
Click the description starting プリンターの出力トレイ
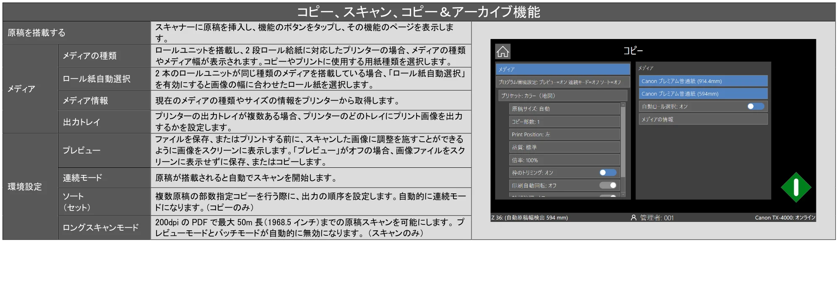311,122
